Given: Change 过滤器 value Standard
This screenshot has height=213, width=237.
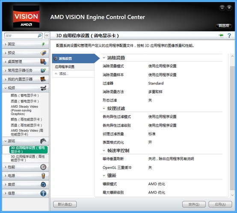Looking at the screenshot, I should [x=156, y=83].
